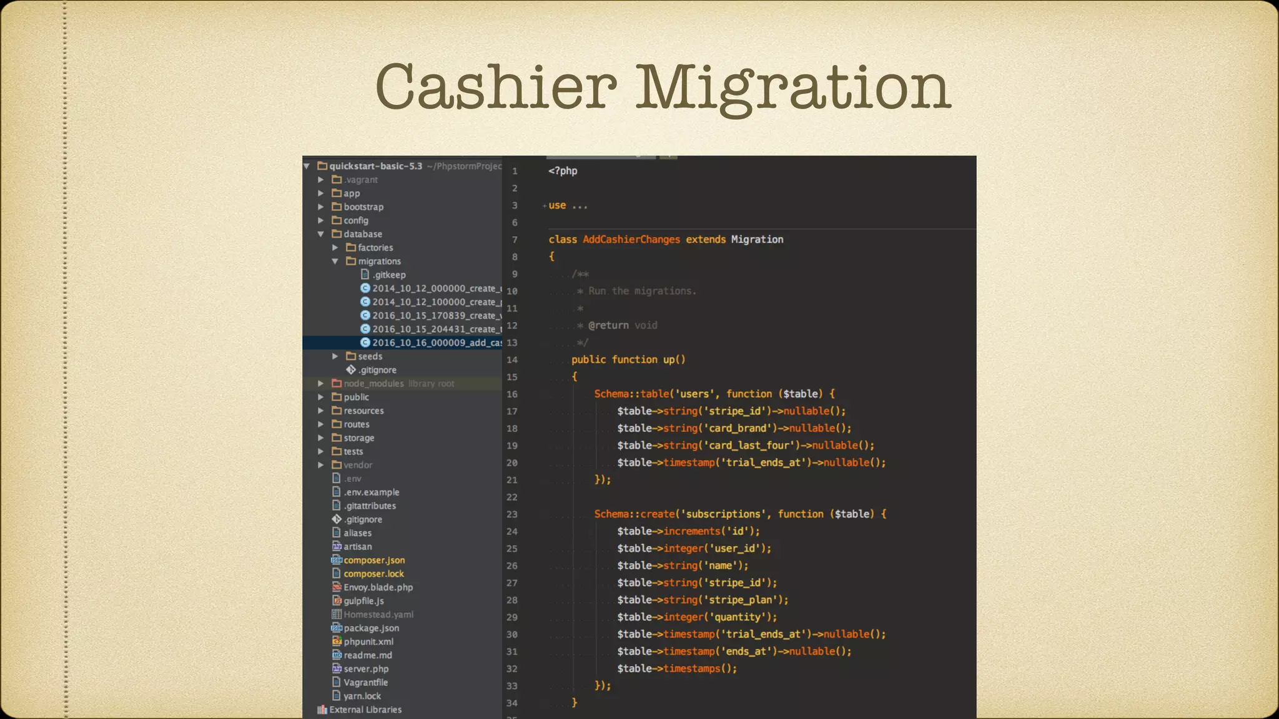Click the .gitkeep file icon
Screen dimensions: 1279x719
(365, 275)
